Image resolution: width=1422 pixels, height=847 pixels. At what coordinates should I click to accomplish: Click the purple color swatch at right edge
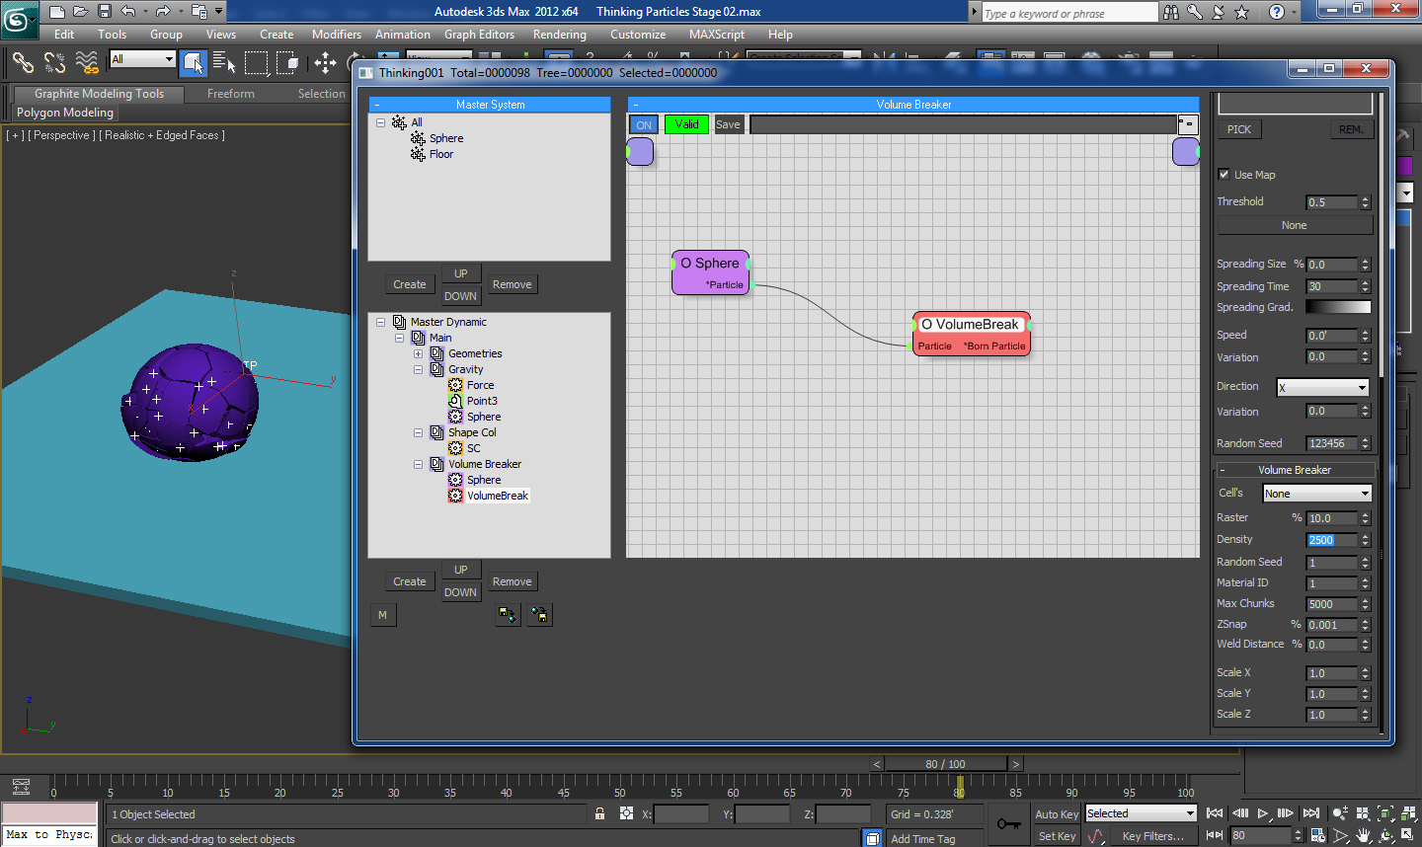(1406, 166)
